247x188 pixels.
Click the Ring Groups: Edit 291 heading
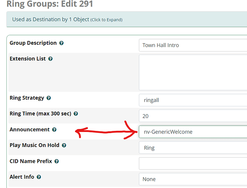[50, 4]
